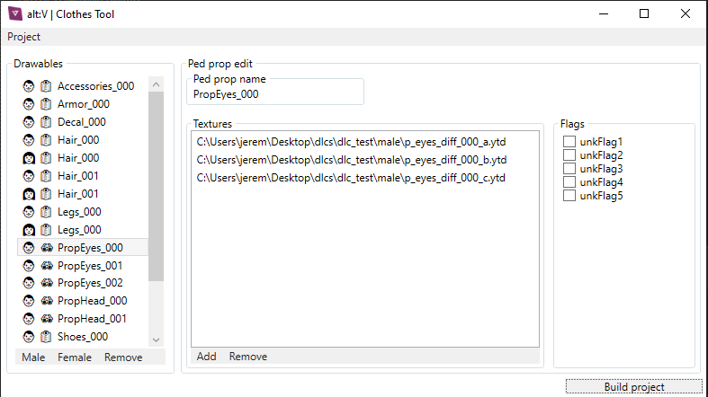Click the clipboard icon of the female Hair_000 row

[46, 158]
